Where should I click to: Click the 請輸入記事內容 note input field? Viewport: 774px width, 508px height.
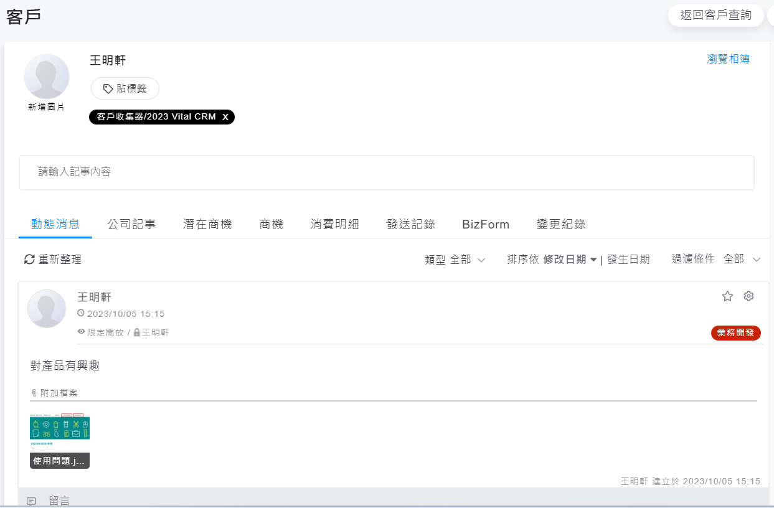coord(386,172)
